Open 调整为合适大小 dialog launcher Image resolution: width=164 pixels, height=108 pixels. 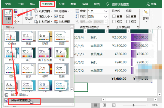pos(108,28)
